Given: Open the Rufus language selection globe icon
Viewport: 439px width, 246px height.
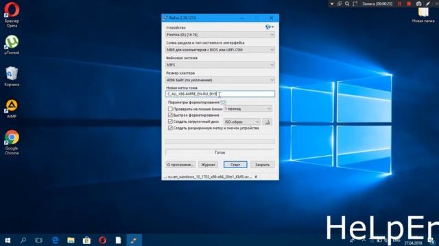Looking at the screenshot, I should (269, 27).
